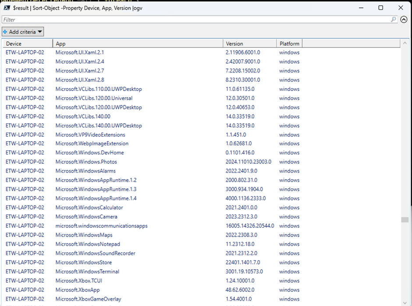Click version 3001.19.10573.0 cell
The width and height of the screenshot is (412, 306).
coord(244,271)
